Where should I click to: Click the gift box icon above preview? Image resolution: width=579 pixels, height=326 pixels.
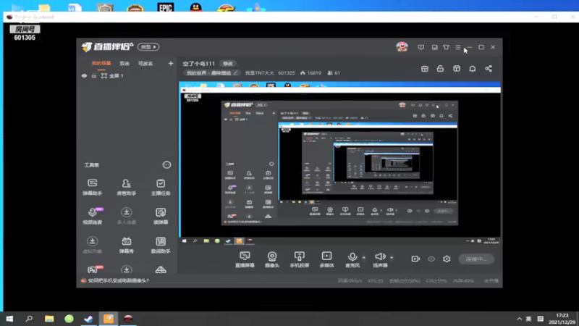click(x=425, y=69)
